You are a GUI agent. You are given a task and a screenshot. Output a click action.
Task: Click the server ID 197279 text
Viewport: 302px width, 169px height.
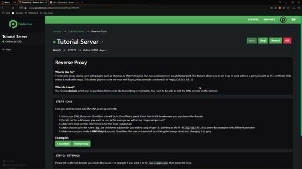pyautogui.click(x=72, y=50)
